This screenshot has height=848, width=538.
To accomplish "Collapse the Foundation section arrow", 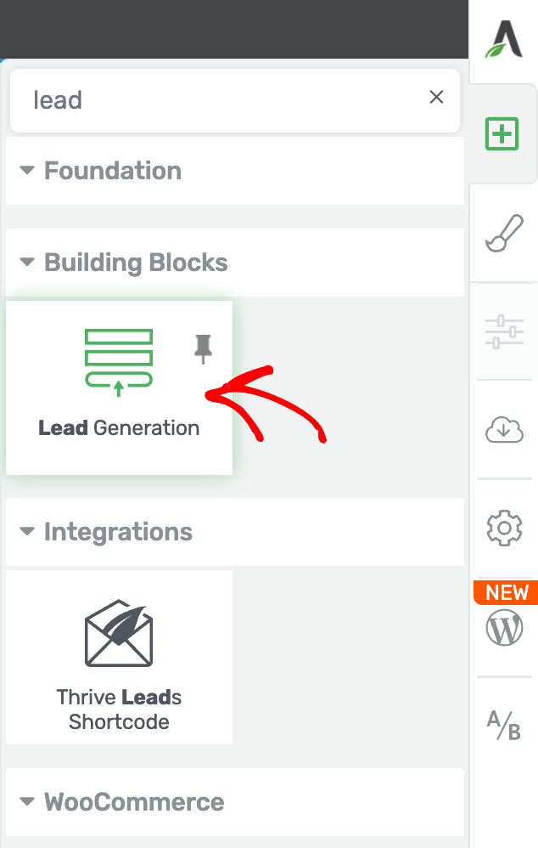I will coord(27,170).
